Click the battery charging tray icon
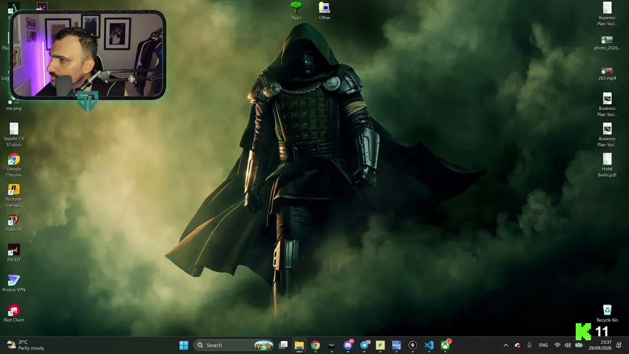629x354 pixels. click(x=579, y=345)
